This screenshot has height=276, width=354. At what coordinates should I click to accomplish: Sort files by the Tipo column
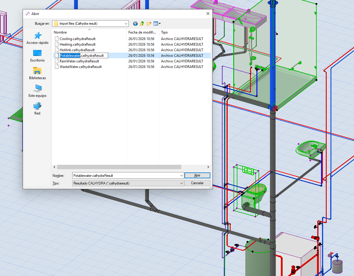click(x=164, y=32)
